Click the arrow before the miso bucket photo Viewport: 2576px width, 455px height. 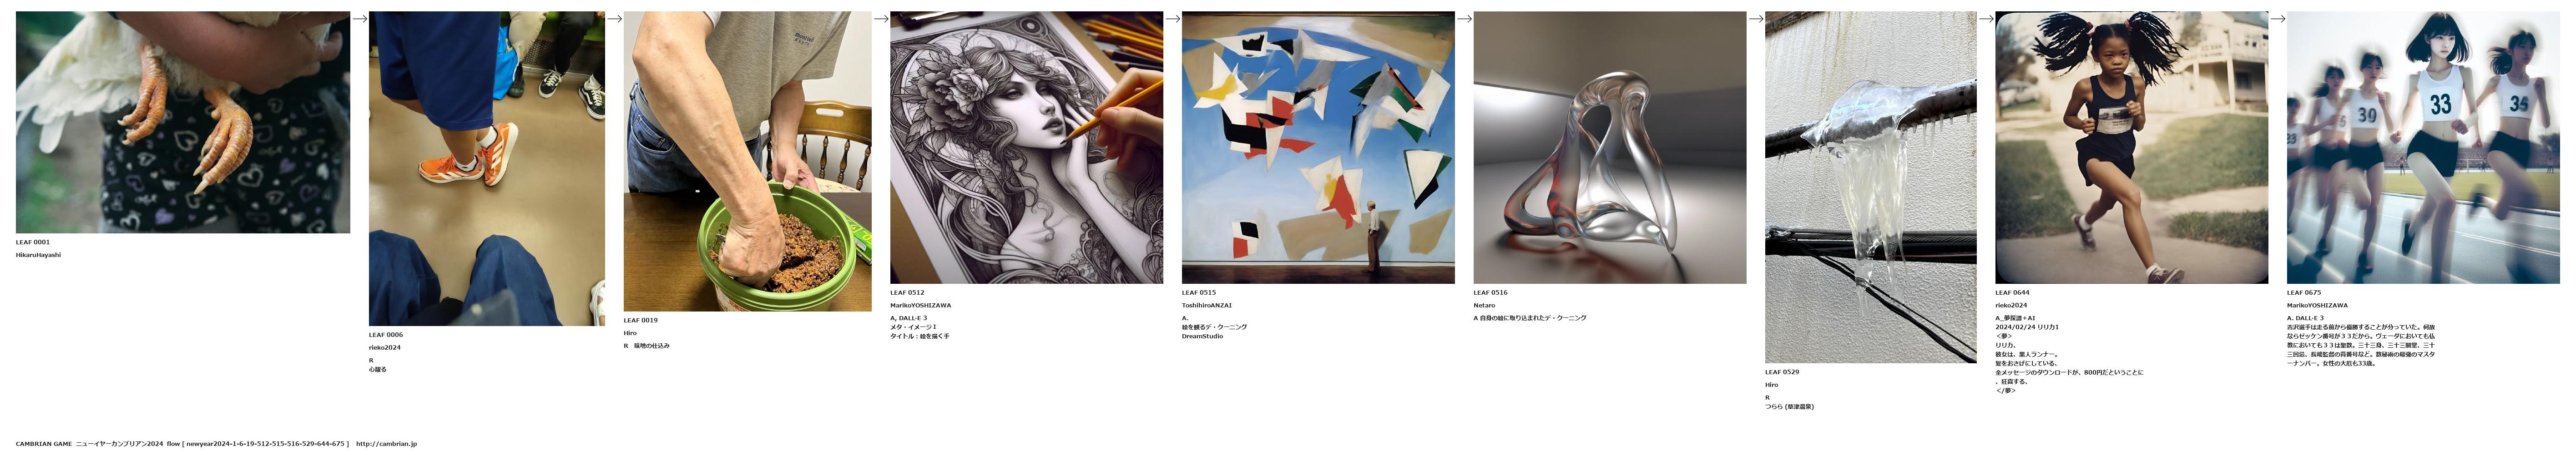coord(615,18)
